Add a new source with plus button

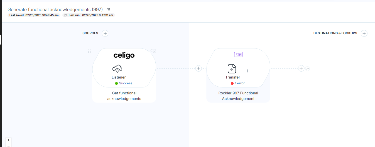105,33
